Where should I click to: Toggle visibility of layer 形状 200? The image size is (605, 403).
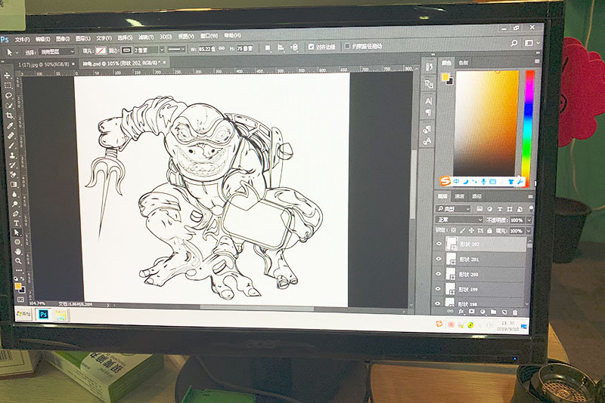[439, 274]
